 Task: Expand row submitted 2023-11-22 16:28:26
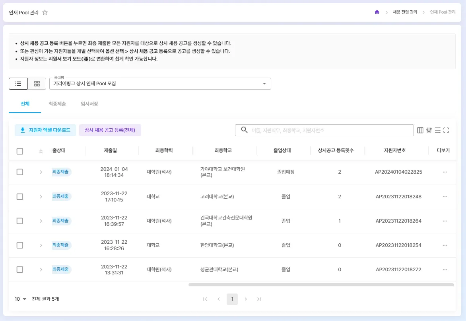[x=41, y=245]
